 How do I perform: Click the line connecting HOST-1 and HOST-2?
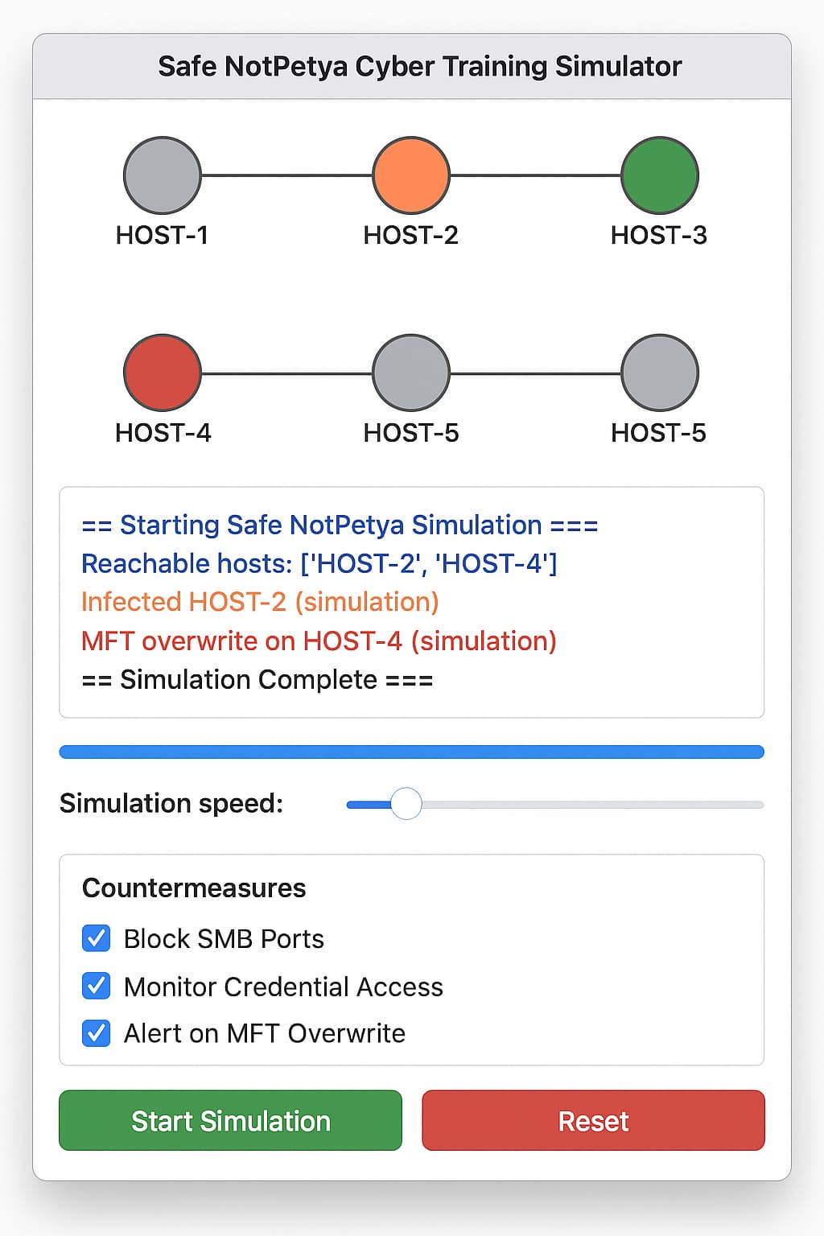[286, 175]
